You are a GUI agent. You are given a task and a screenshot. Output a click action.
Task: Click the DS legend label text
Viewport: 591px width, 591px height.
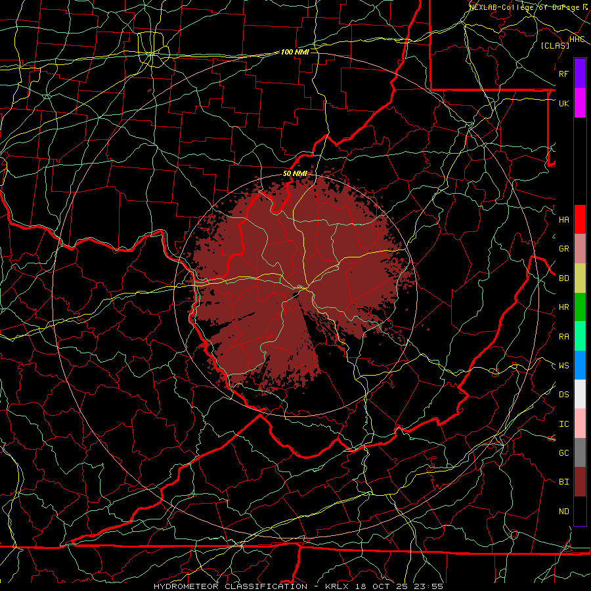(563, 395)
